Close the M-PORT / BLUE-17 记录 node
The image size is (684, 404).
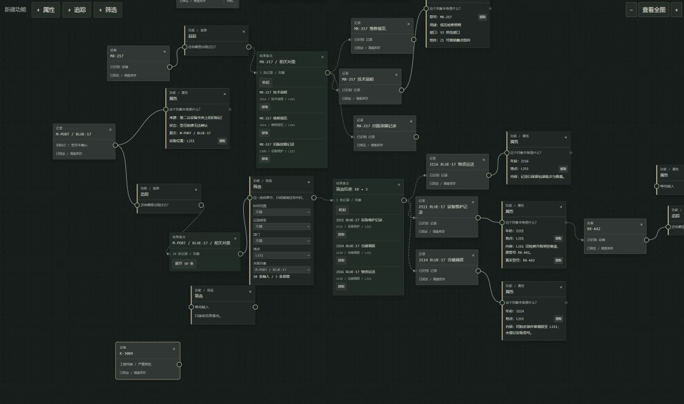110,130
